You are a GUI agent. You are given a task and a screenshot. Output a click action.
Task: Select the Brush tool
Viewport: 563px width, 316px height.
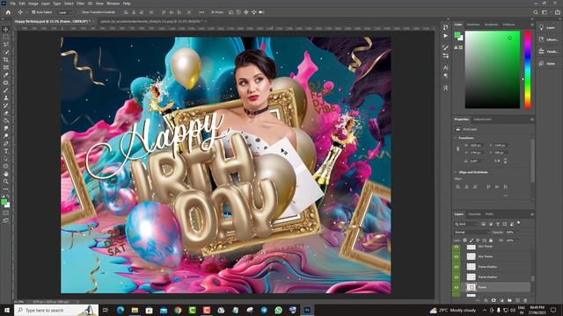coord(6,90)
